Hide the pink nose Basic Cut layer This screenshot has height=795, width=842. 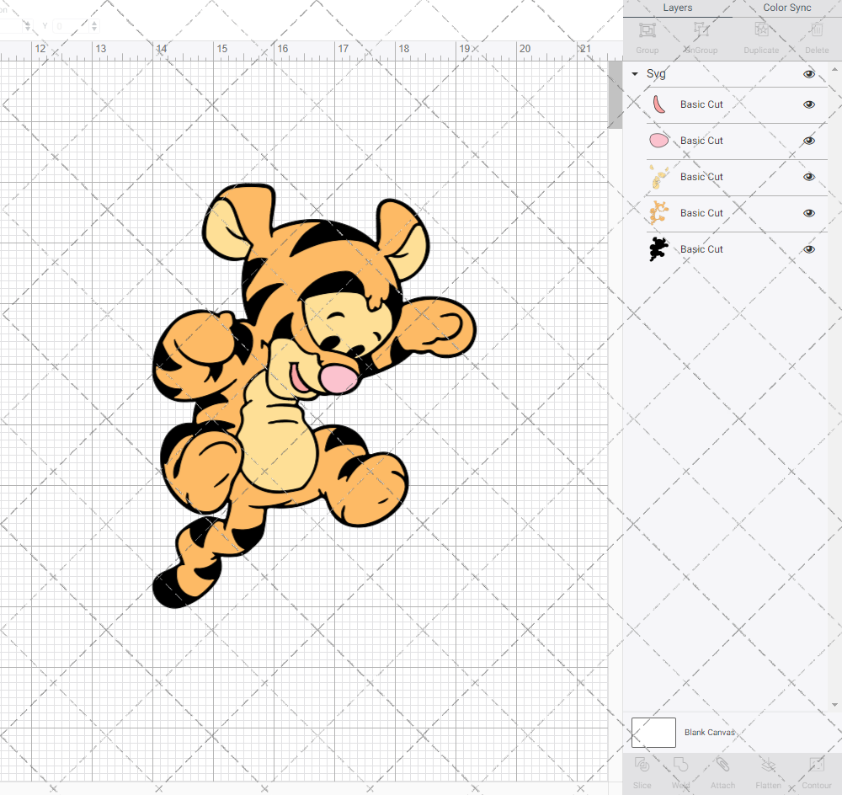808,141
